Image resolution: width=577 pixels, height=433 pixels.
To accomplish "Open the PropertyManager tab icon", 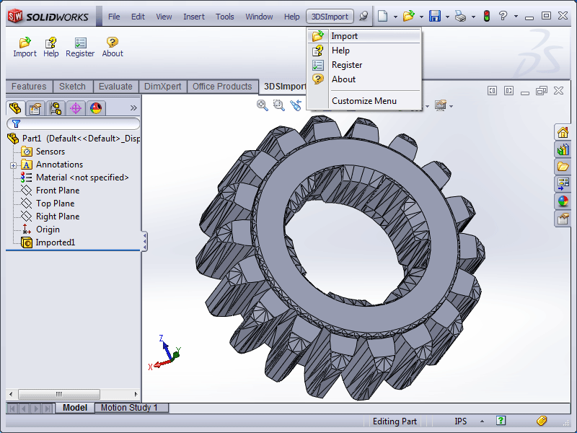I will pos(35,108).
